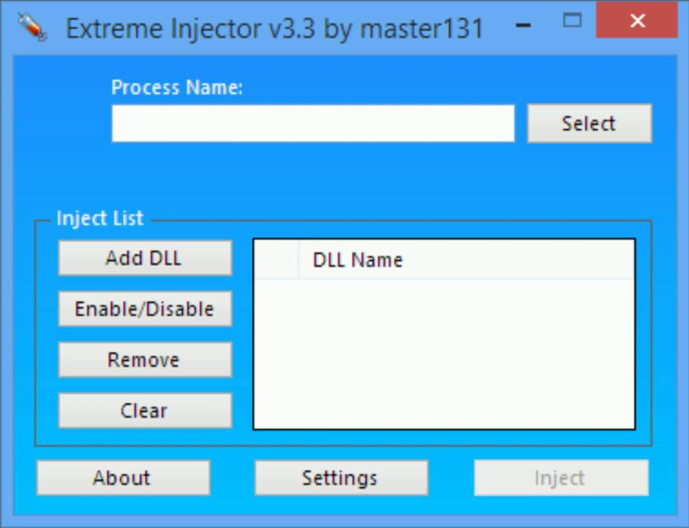This screenshot has height=528, width=689.
Task: Open the About dialog
Action: [x=123, y=478]
